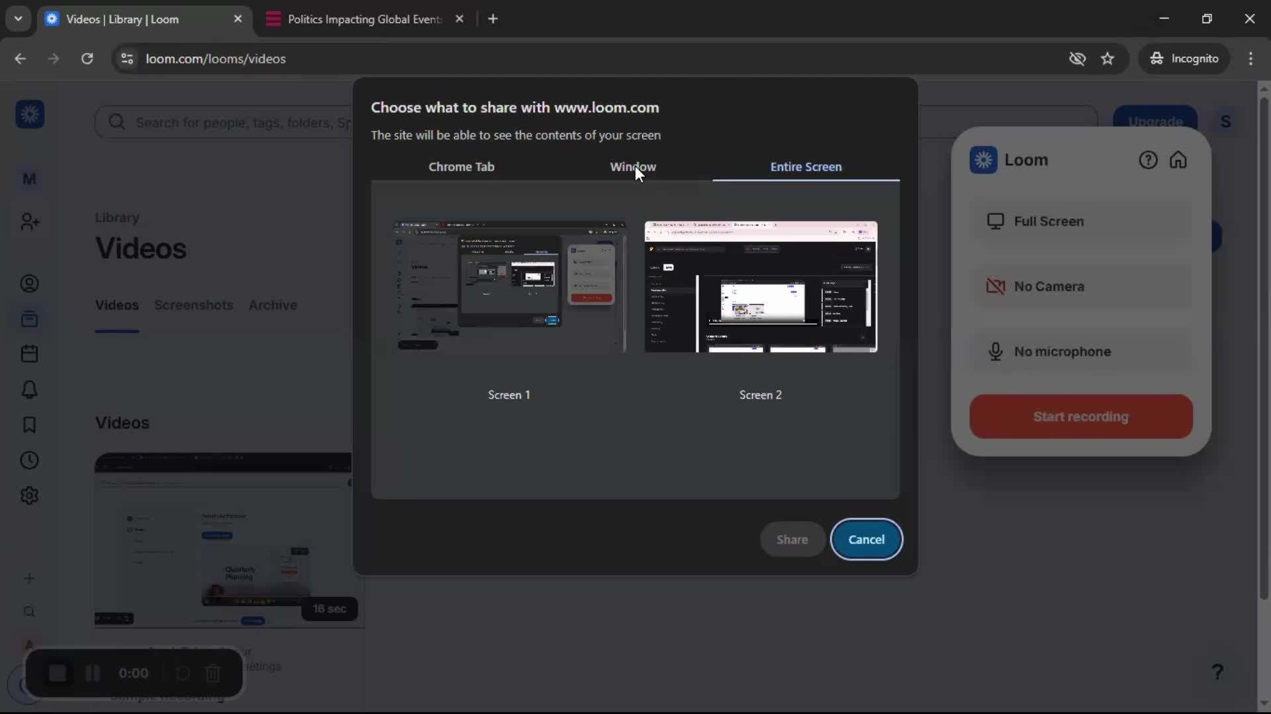Open the browser tab search chevron

18,19
